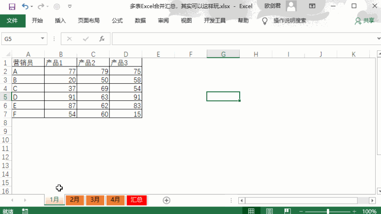Screen dimensions: 381x214
Task: Switch to the 1月 sheet tab
Action: 55,200
